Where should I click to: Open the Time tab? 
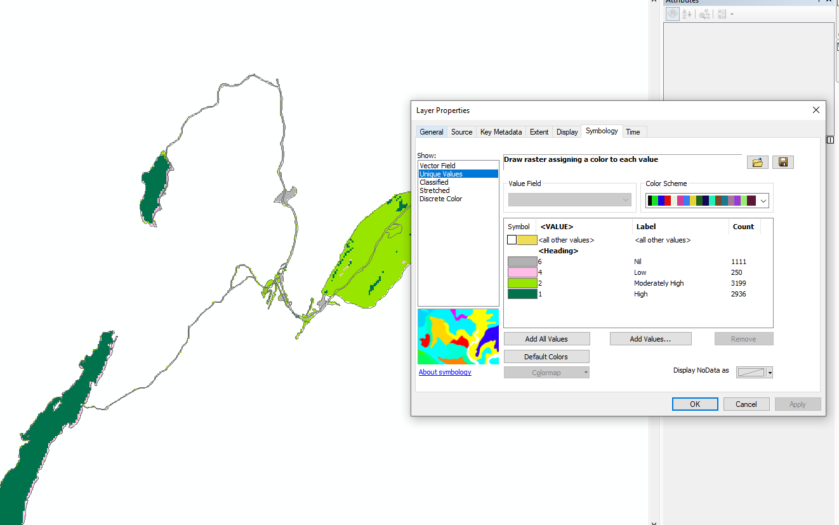click(x=633, y=132)
